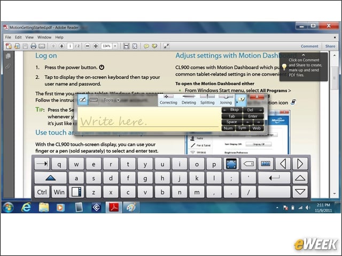Open the page thumbnails sidebar icon
The width and height of the screenshot is (342, 256).
pos(8,56)
